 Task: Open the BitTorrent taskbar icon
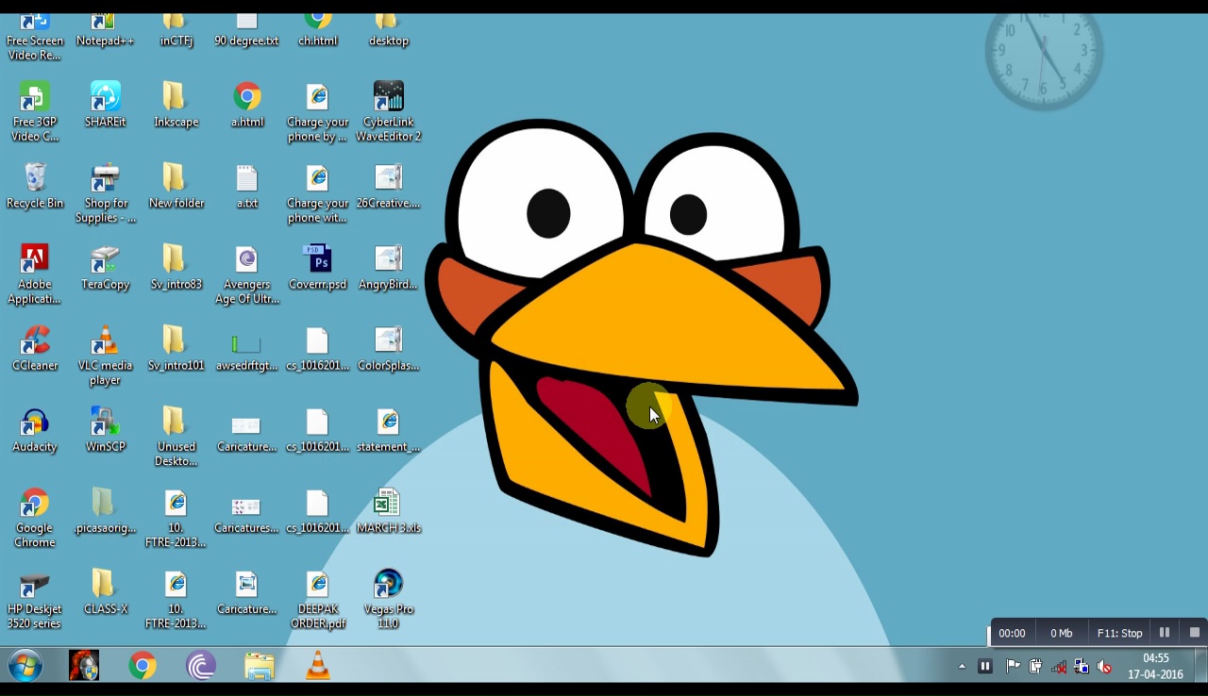[x=201, y=666]
